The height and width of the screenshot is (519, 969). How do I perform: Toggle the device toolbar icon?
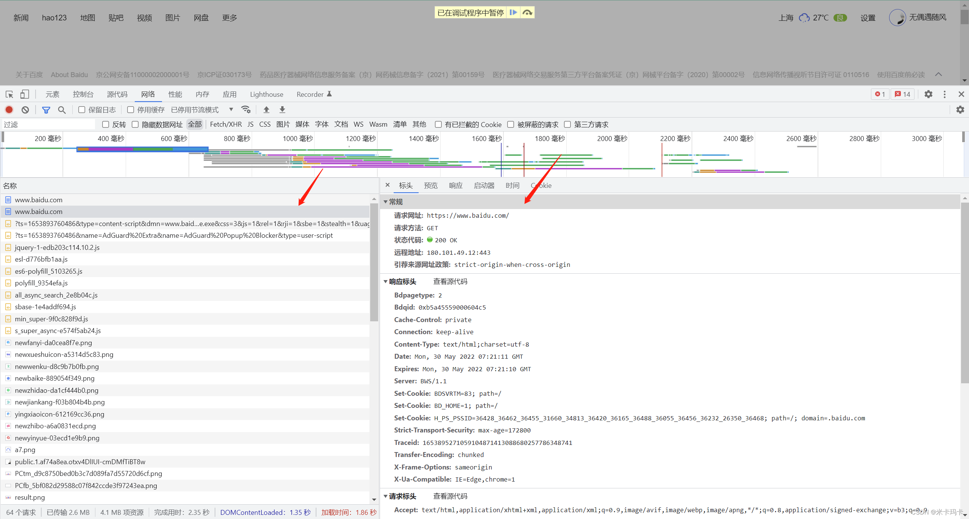click(25, 94)
